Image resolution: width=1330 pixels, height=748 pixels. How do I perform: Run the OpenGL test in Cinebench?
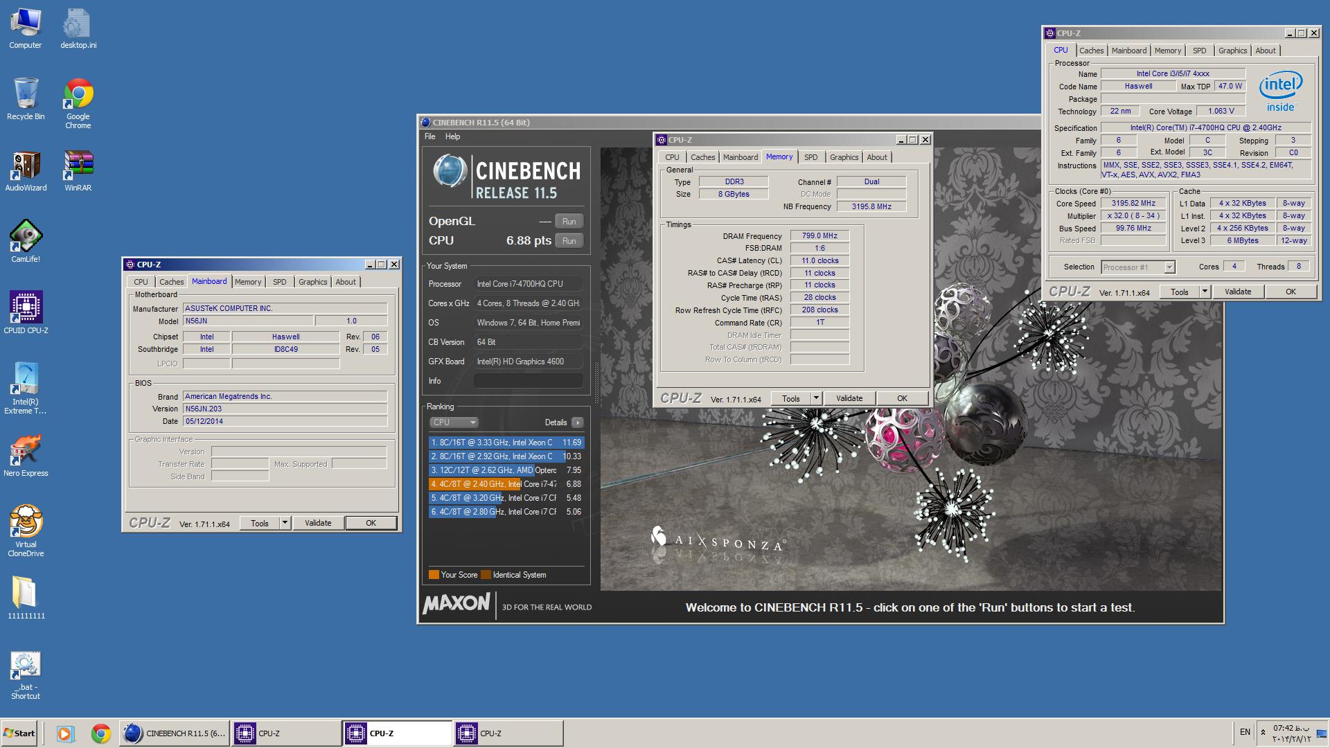pyautogui.click(x=569, y=222)
